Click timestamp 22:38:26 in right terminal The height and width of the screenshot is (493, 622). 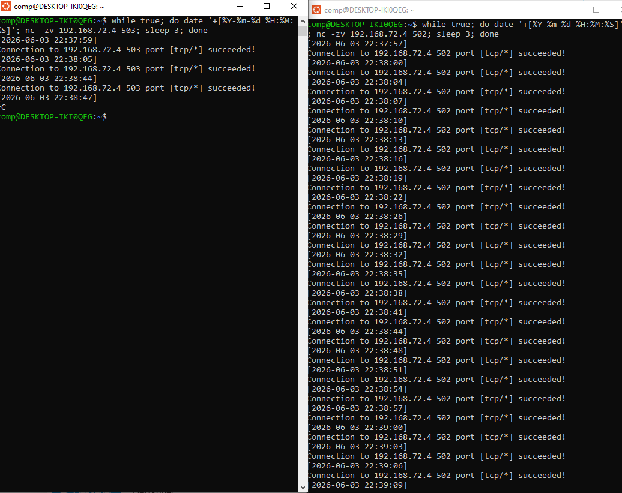point(358,217)
